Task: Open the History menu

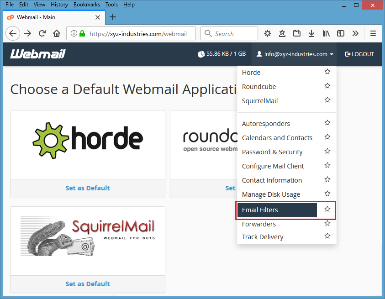Action: coord(59,5)
